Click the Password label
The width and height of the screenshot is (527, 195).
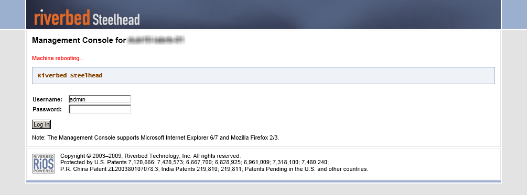47,109
